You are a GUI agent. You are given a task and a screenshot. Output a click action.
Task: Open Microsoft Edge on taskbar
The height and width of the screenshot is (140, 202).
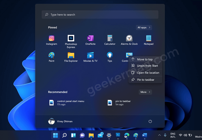coord(127,135)
